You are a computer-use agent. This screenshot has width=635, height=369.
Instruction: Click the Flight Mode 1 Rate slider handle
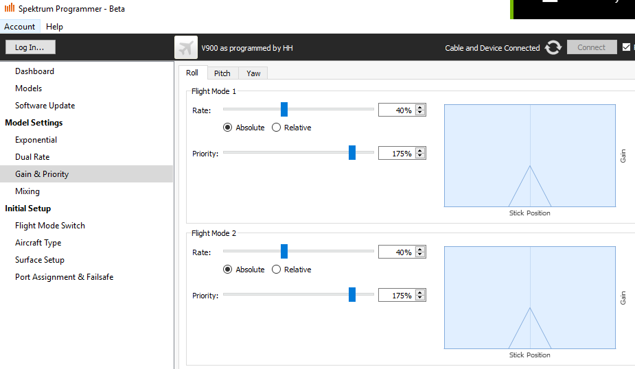[284, 110]
